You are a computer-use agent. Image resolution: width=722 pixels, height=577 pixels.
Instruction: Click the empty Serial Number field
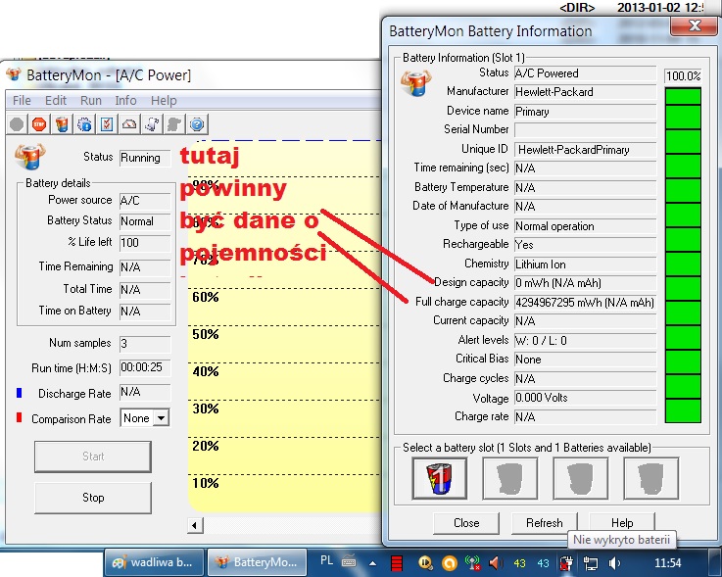click(x=585, y=130)
